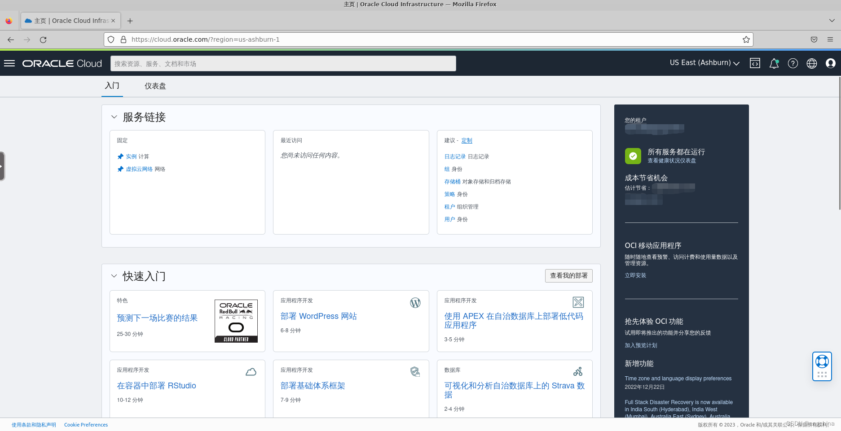Click the browser address bar
The width and height of the screenshot is (841, 431).
click(428, 39)
